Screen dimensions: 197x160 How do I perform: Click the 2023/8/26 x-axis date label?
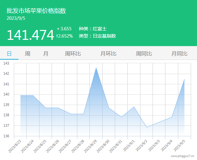pos(53,146)
